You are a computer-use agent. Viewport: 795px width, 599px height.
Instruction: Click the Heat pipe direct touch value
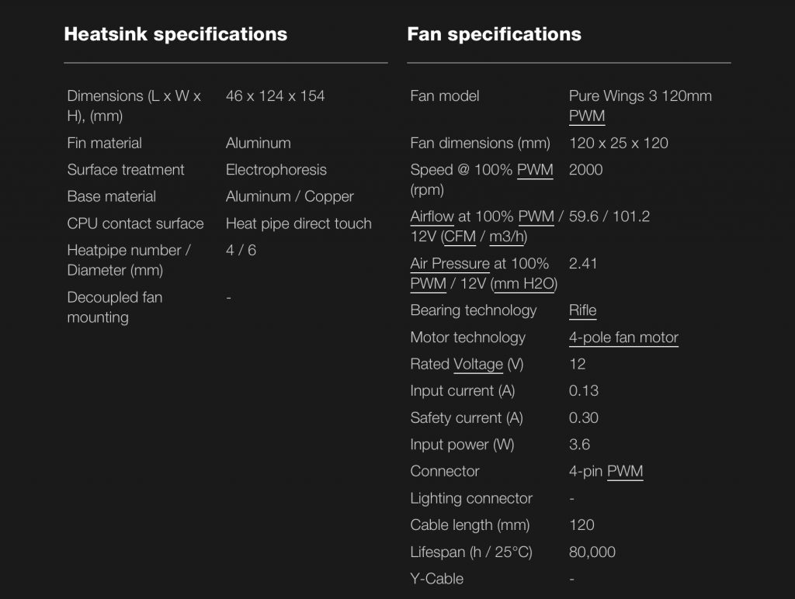[299, 223]
